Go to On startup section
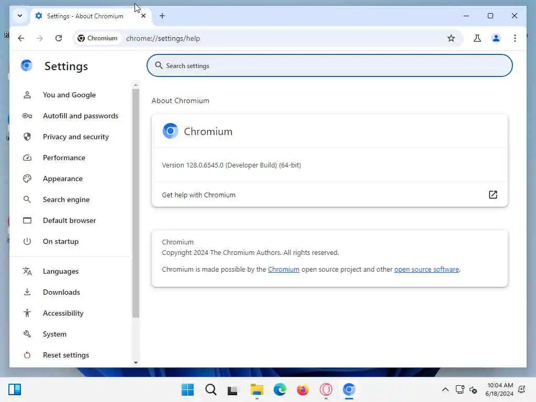536x402 pixels. pyautogui.click(x=61, y=241)
